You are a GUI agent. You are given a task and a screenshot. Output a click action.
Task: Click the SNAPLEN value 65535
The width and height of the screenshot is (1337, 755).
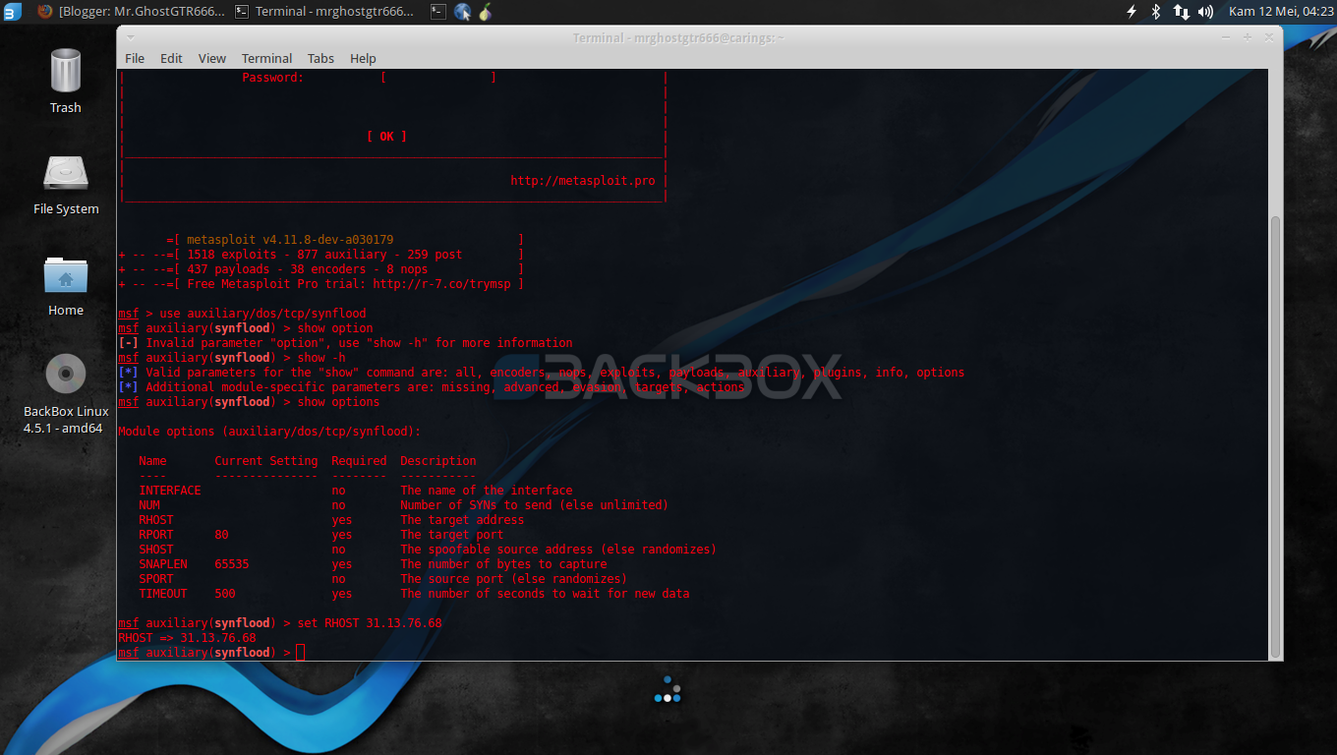point(232,564)
